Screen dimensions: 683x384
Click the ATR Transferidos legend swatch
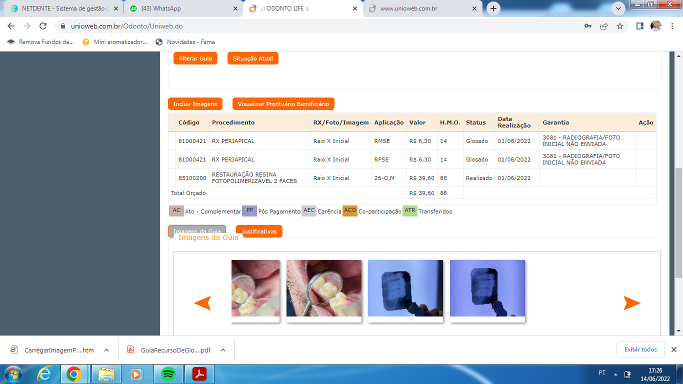(410, 211)
